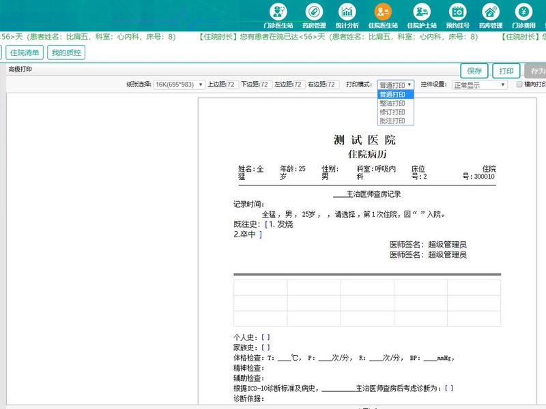Click the 打印 print button

coord(506,71)
